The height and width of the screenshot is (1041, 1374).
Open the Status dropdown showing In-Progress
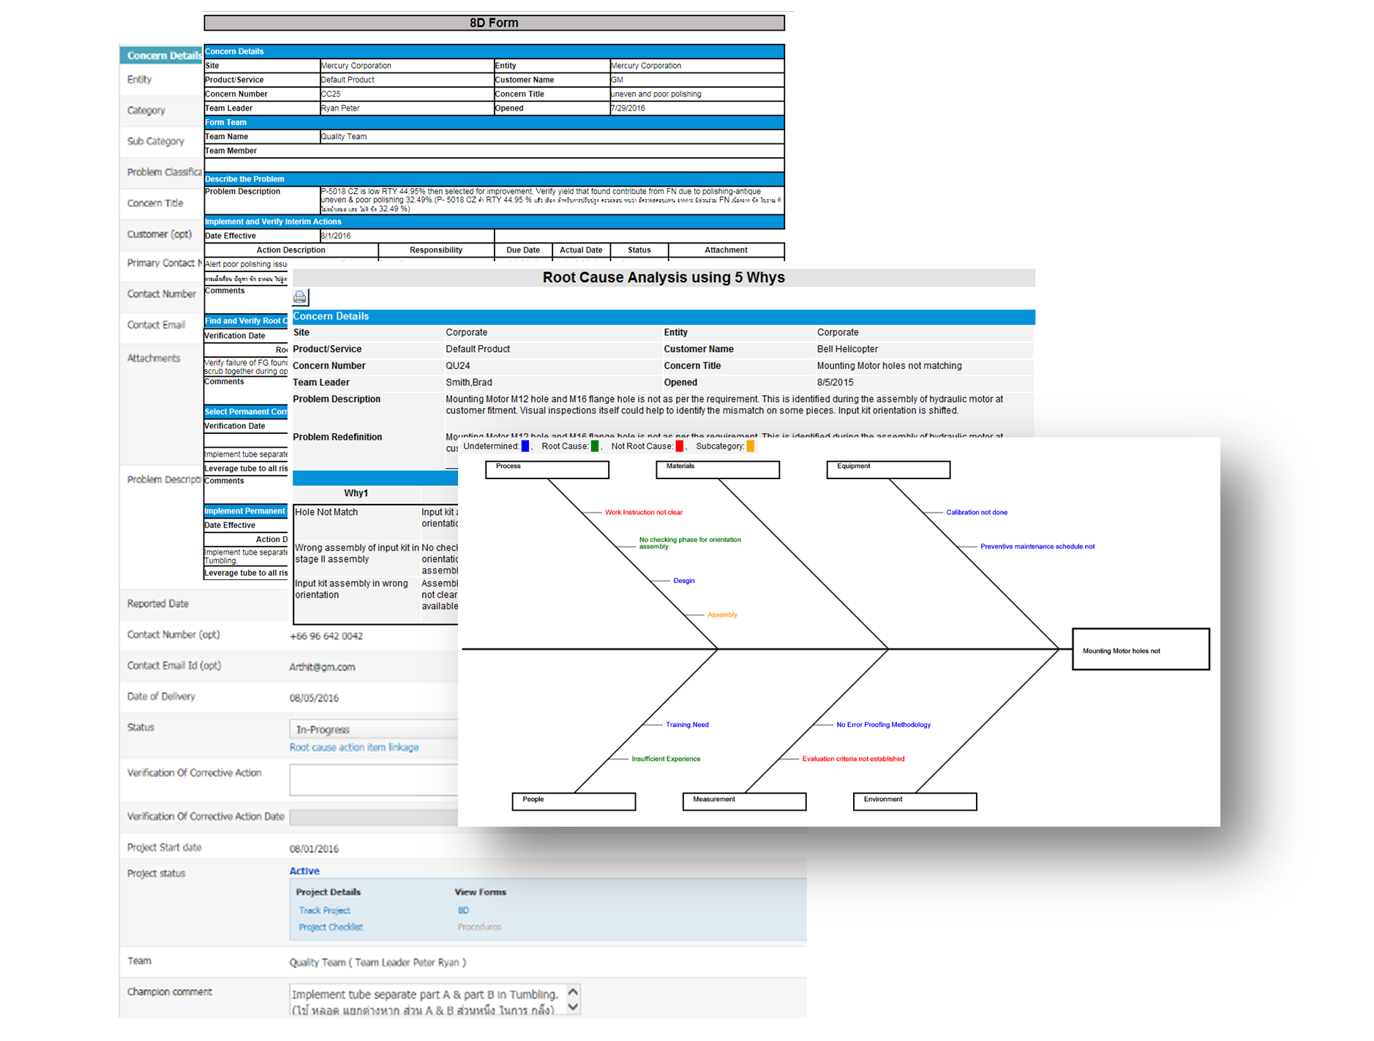click(373, 729)
